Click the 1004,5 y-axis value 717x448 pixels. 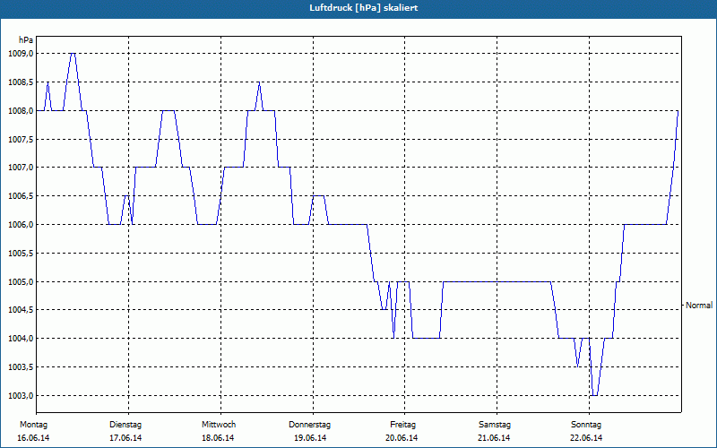click(x=21, y=310)
